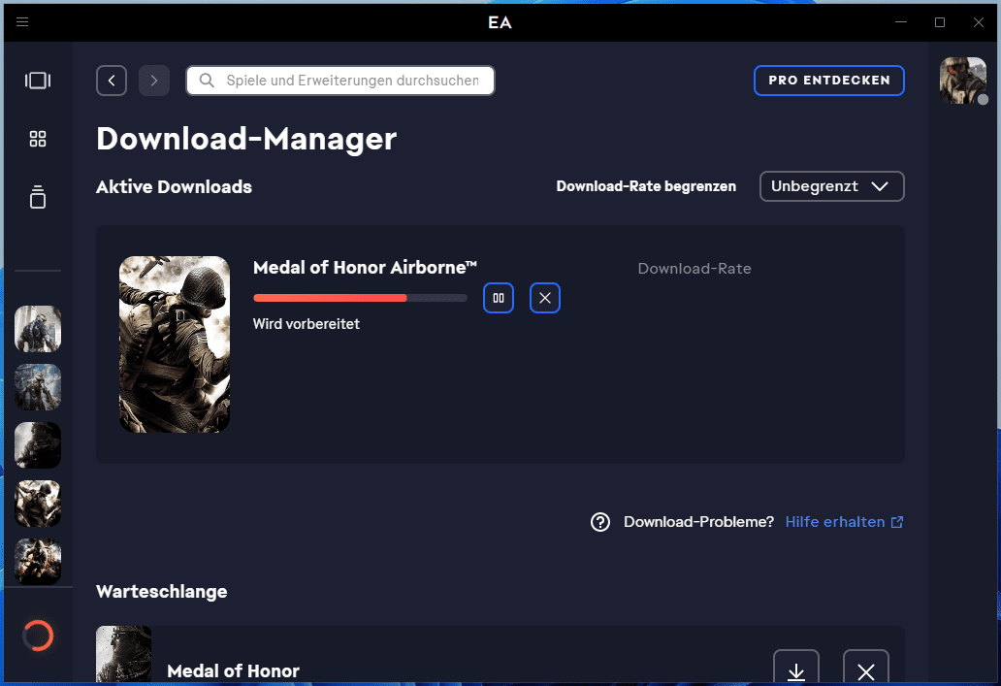Go back with the left arrow button
This screenshot has height=686, width=1001.
coord(112,81)
